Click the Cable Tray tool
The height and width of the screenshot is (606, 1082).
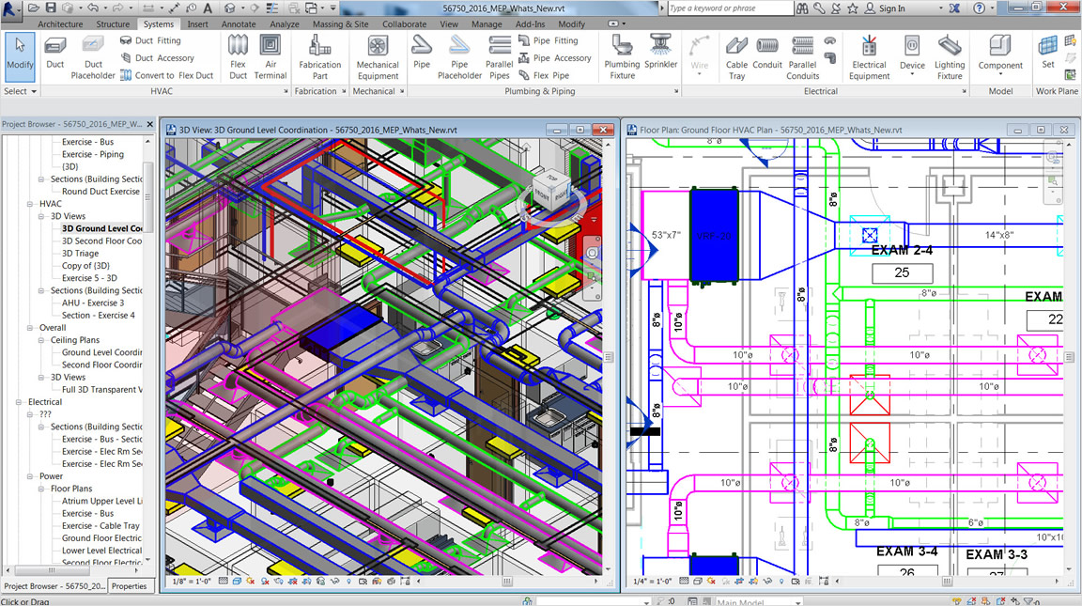pyautogui.click(x=737, y=55)
